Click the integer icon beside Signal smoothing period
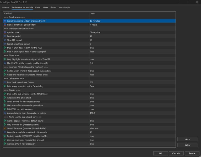This screenshot has height=157, width=201. point(5,44)
